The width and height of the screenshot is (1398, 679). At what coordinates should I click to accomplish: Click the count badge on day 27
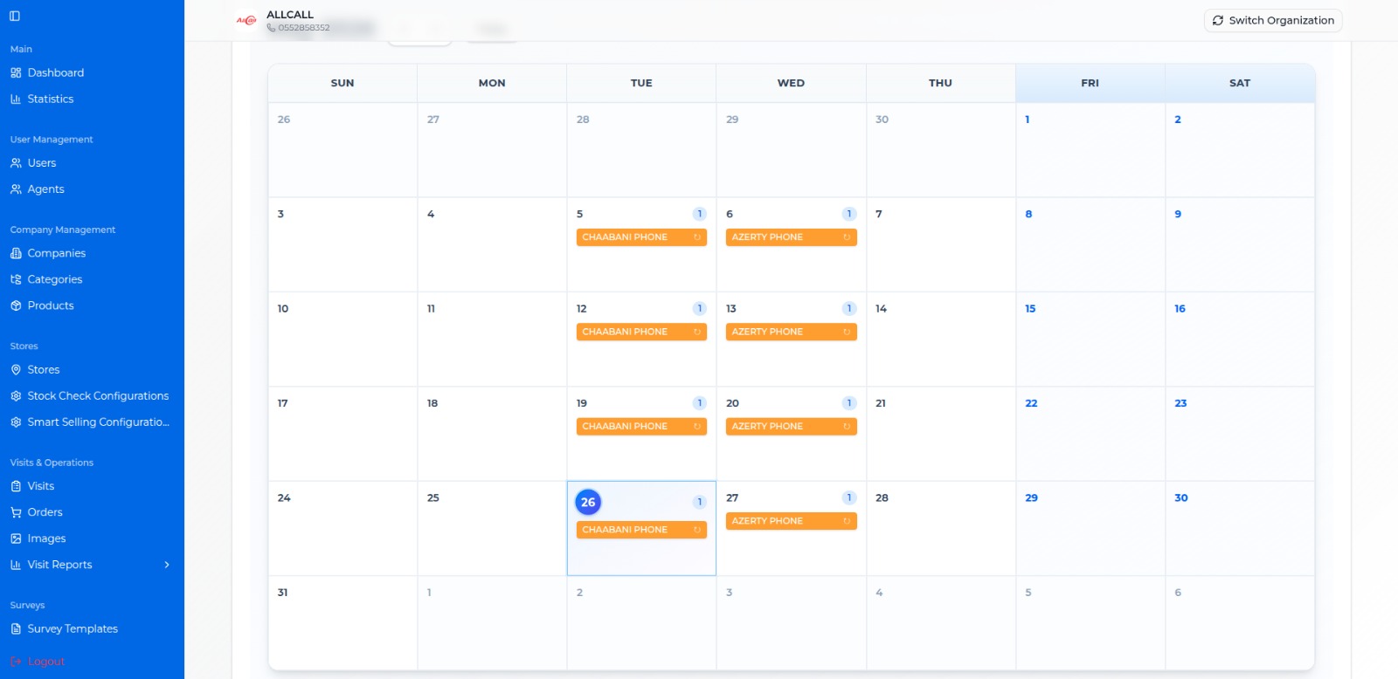[848, 497]
